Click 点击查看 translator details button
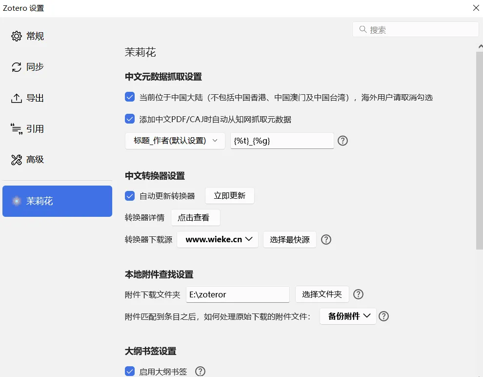This screenshot has width=483, height=377. 196,218
